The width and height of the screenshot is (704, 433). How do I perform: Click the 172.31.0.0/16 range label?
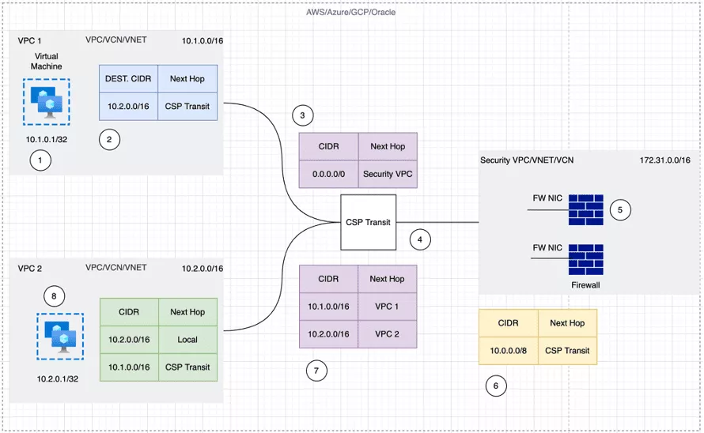[665, 160]
